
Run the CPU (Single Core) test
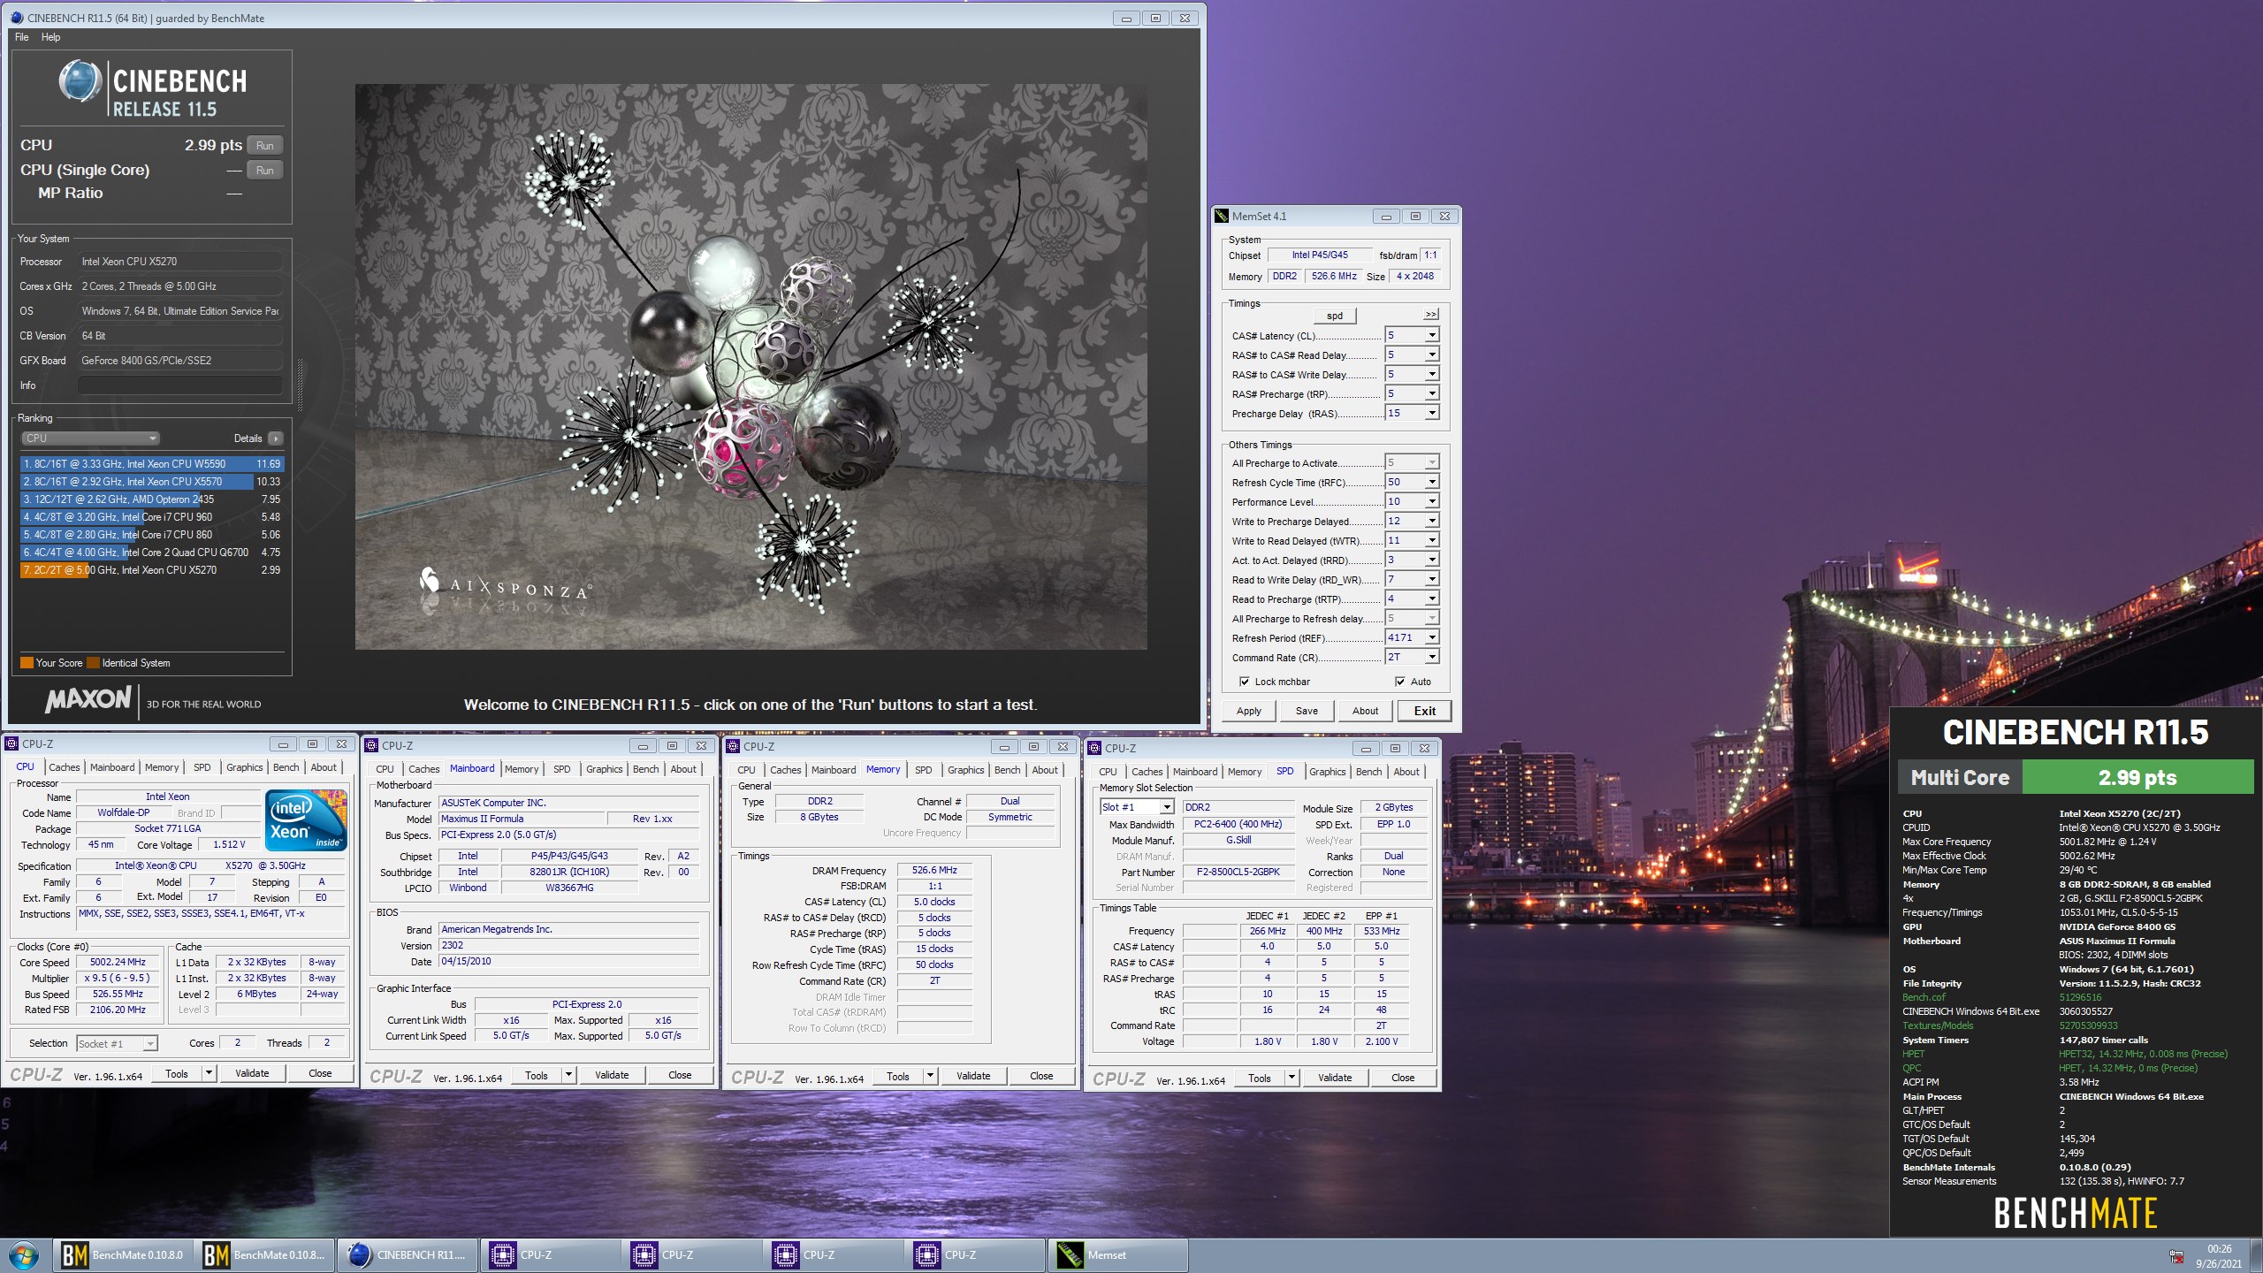point(265,170)
